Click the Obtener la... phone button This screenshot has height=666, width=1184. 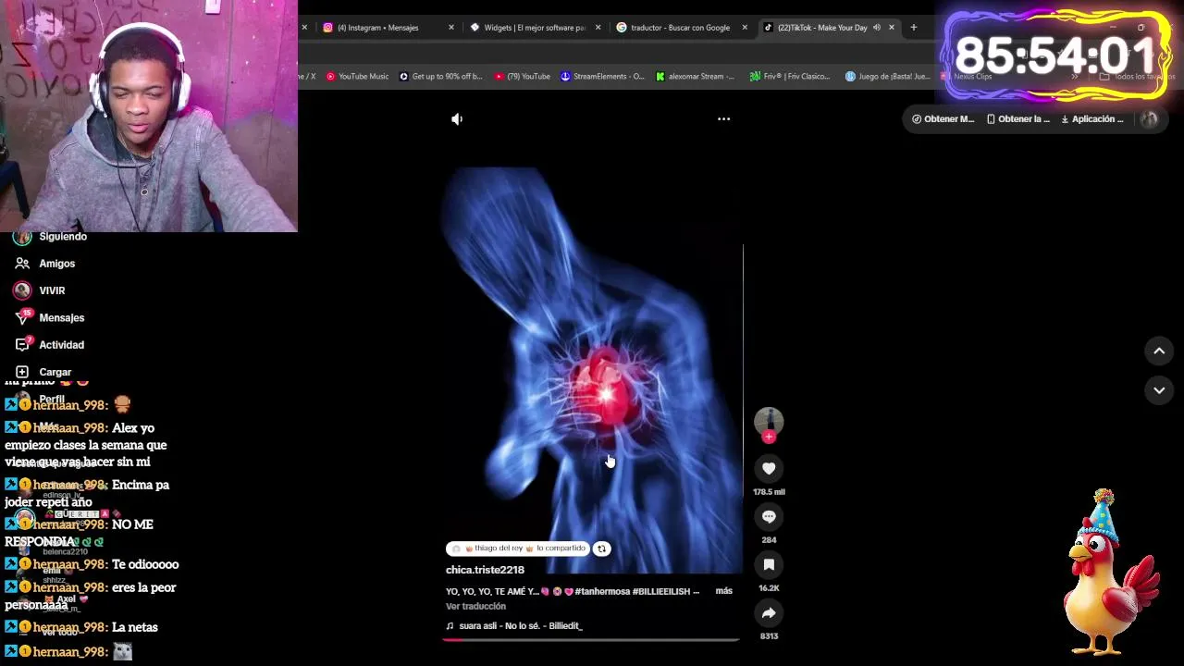1018,118
